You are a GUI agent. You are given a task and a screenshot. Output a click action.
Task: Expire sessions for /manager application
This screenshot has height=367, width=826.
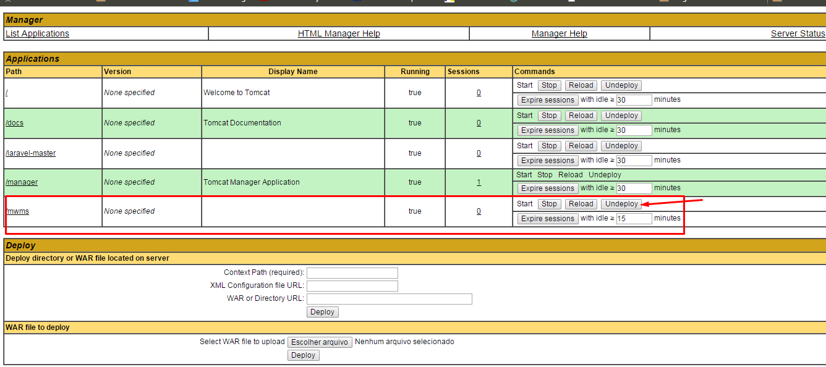click(x=548, y=188)
